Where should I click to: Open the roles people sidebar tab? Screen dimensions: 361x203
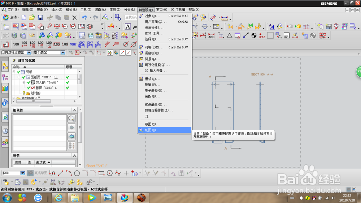click(x=5, y=142)
